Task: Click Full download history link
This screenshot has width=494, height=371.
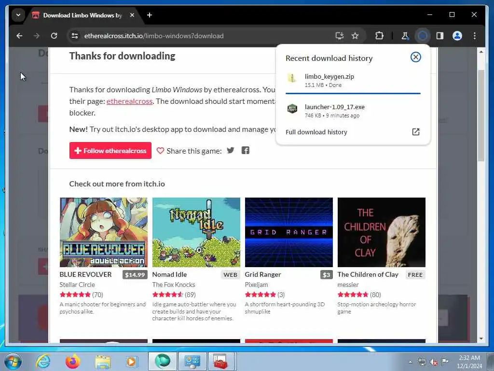Action: pyautogui.click(x=316, y=132)
